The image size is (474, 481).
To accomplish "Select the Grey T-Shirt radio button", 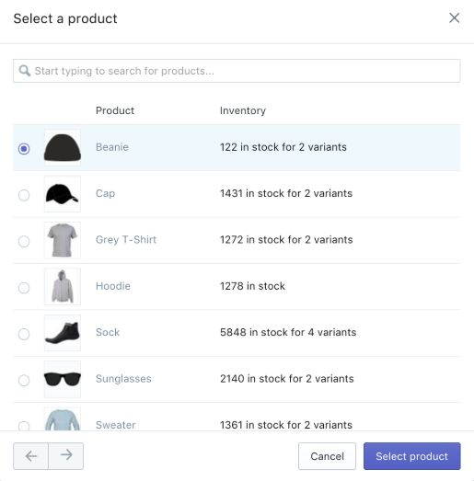I will pyautogui.click(x=24, y=242).
